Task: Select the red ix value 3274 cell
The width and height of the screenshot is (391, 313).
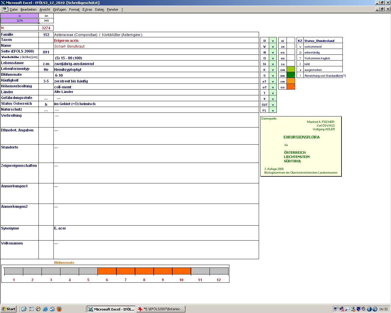Action: pyautogui.click(x=46, y=28)
